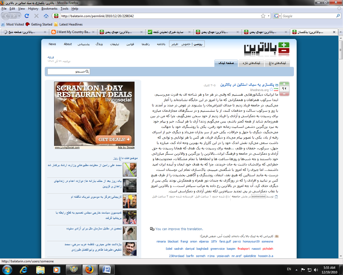Open the View menu
The height and width of the screenshot is (275, 343).
pos(21,9)
